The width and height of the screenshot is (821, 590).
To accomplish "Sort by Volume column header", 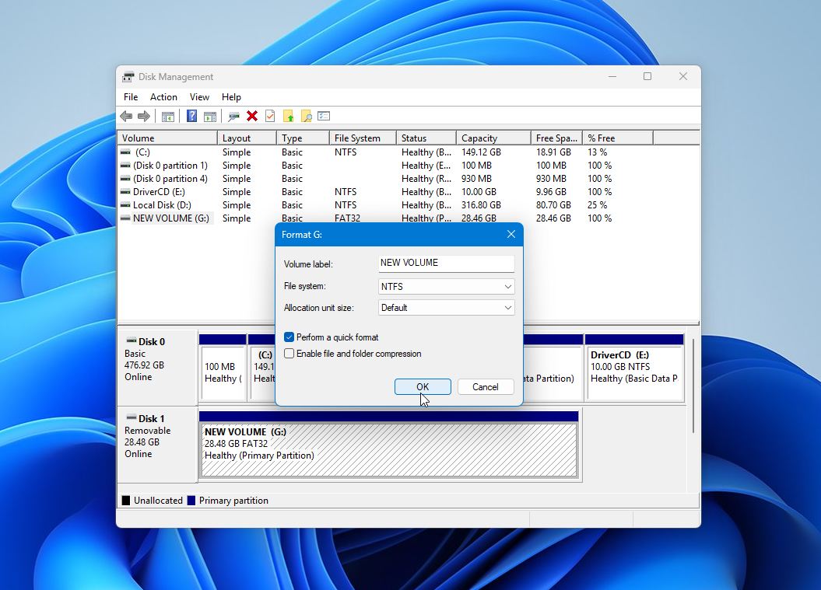I will click(167, 138).
